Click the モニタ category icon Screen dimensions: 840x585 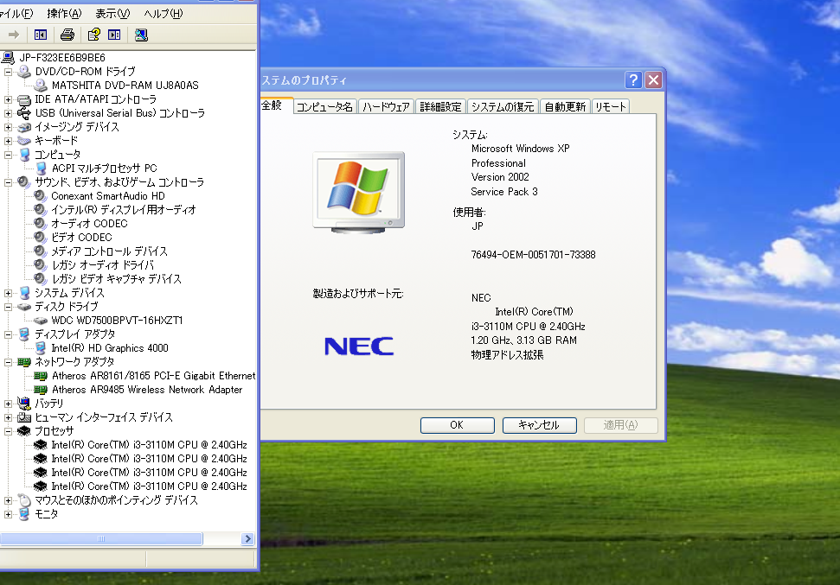click(24, 514)
